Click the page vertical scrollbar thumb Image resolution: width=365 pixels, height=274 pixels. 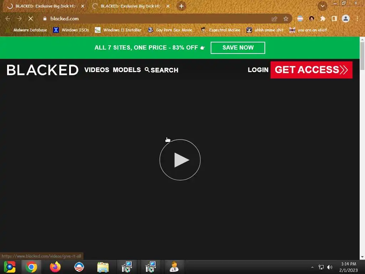point(362,56)
